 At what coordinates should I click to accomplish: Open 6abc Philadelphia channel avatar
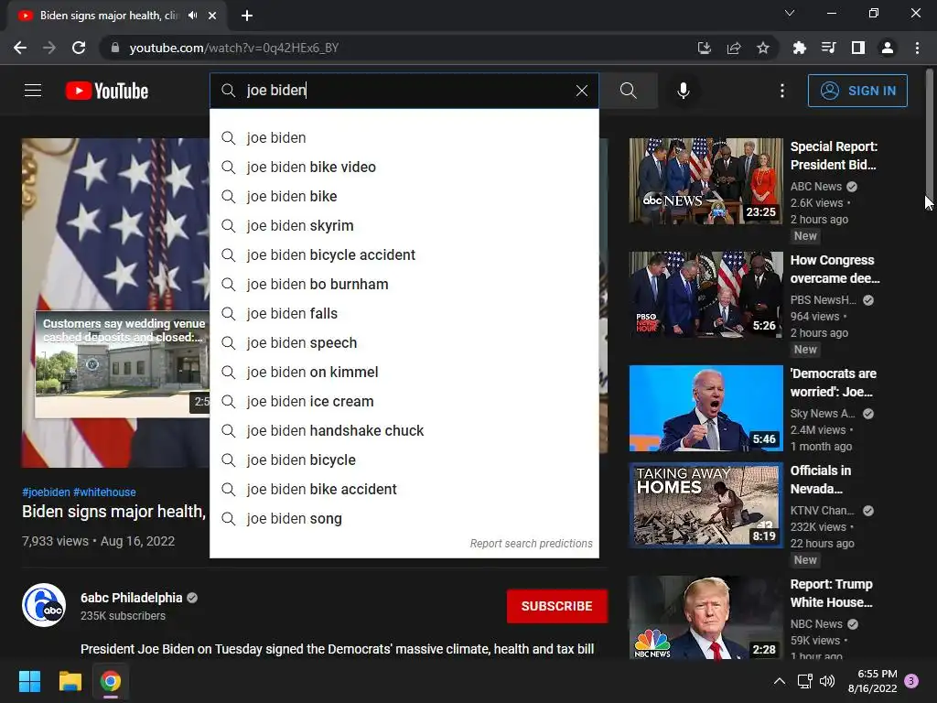click(x=44, y=605)
